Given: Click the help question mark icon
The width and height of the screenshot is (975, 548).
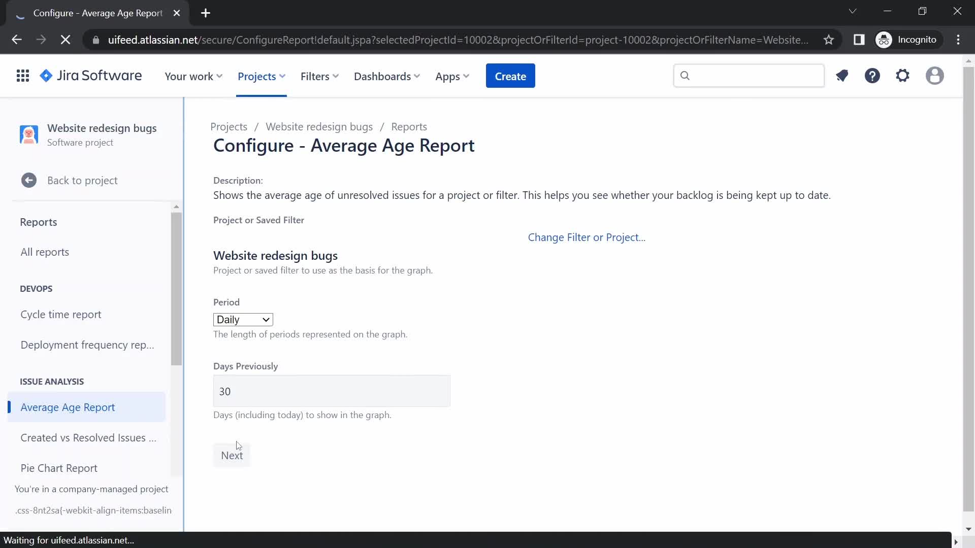Looking at the screenshot, I should [872, 76].
